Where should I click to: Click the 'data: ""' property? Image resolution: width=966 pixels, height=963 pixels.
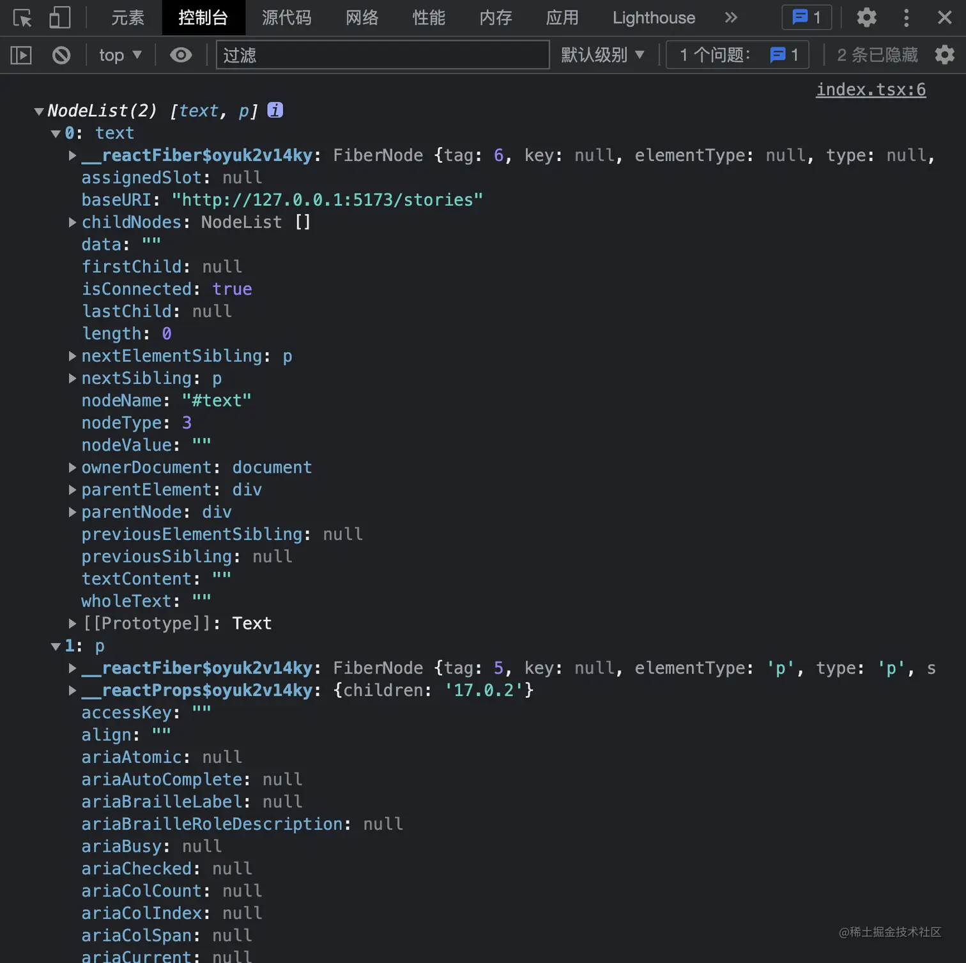[121, 245]
